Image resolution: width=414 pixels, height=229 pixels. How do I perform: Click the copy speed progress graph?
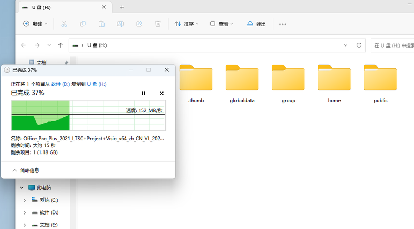(x=88, y=115)
